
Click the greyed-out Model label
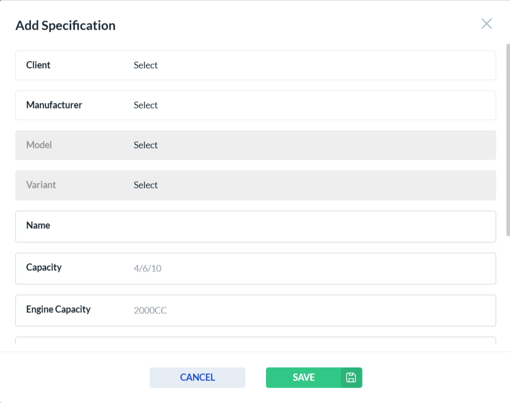coord(39,145)
